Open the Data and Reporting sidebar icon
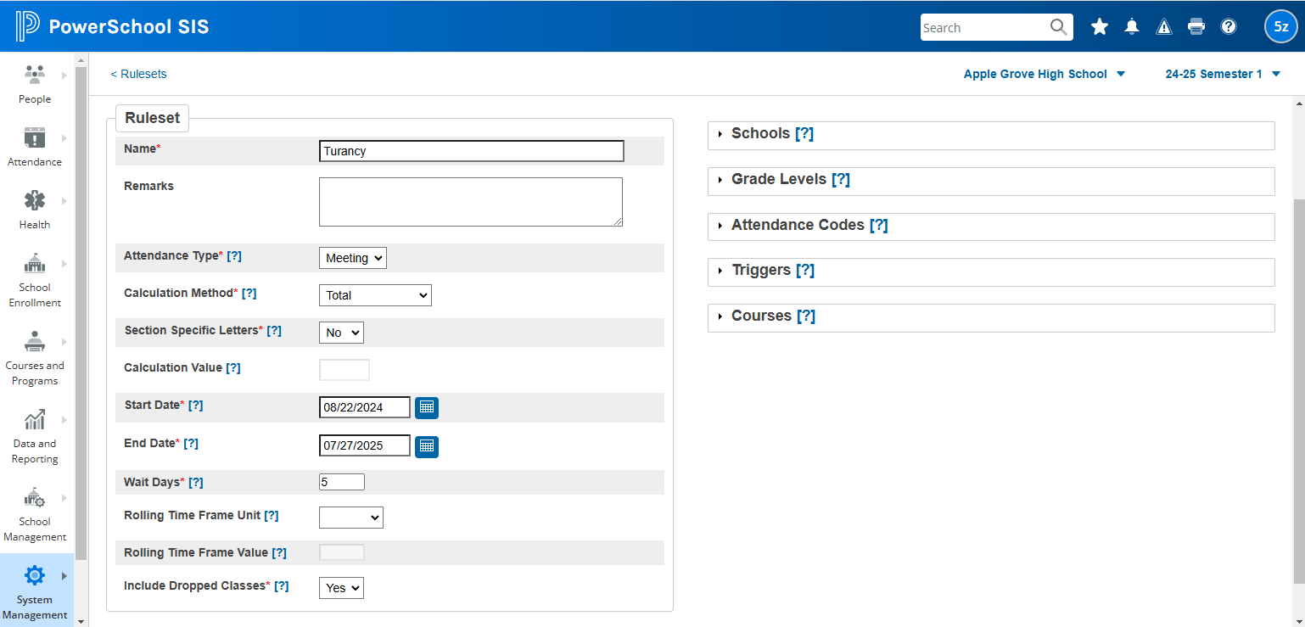This screenshot has width=1305, height=627. pyautogui.click(x=35, y=419)
